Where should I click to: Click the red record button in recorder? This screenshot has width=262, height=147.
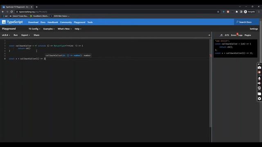point(259,72)
